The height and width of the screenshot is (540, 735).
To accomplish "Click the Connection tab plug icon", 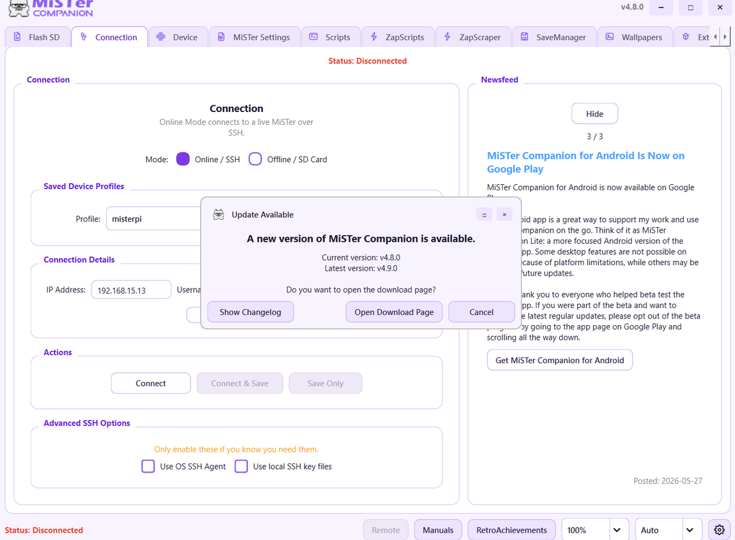I will point(83,37).
